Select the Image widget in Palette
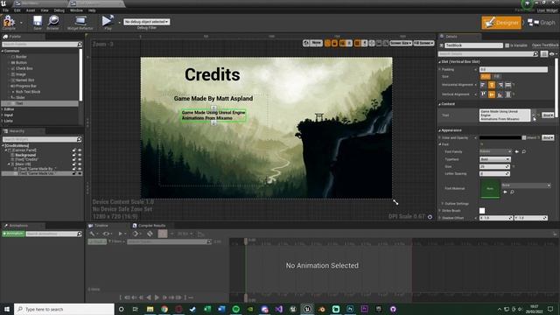This screenshot has width=560, height=315. pos(21,74)
